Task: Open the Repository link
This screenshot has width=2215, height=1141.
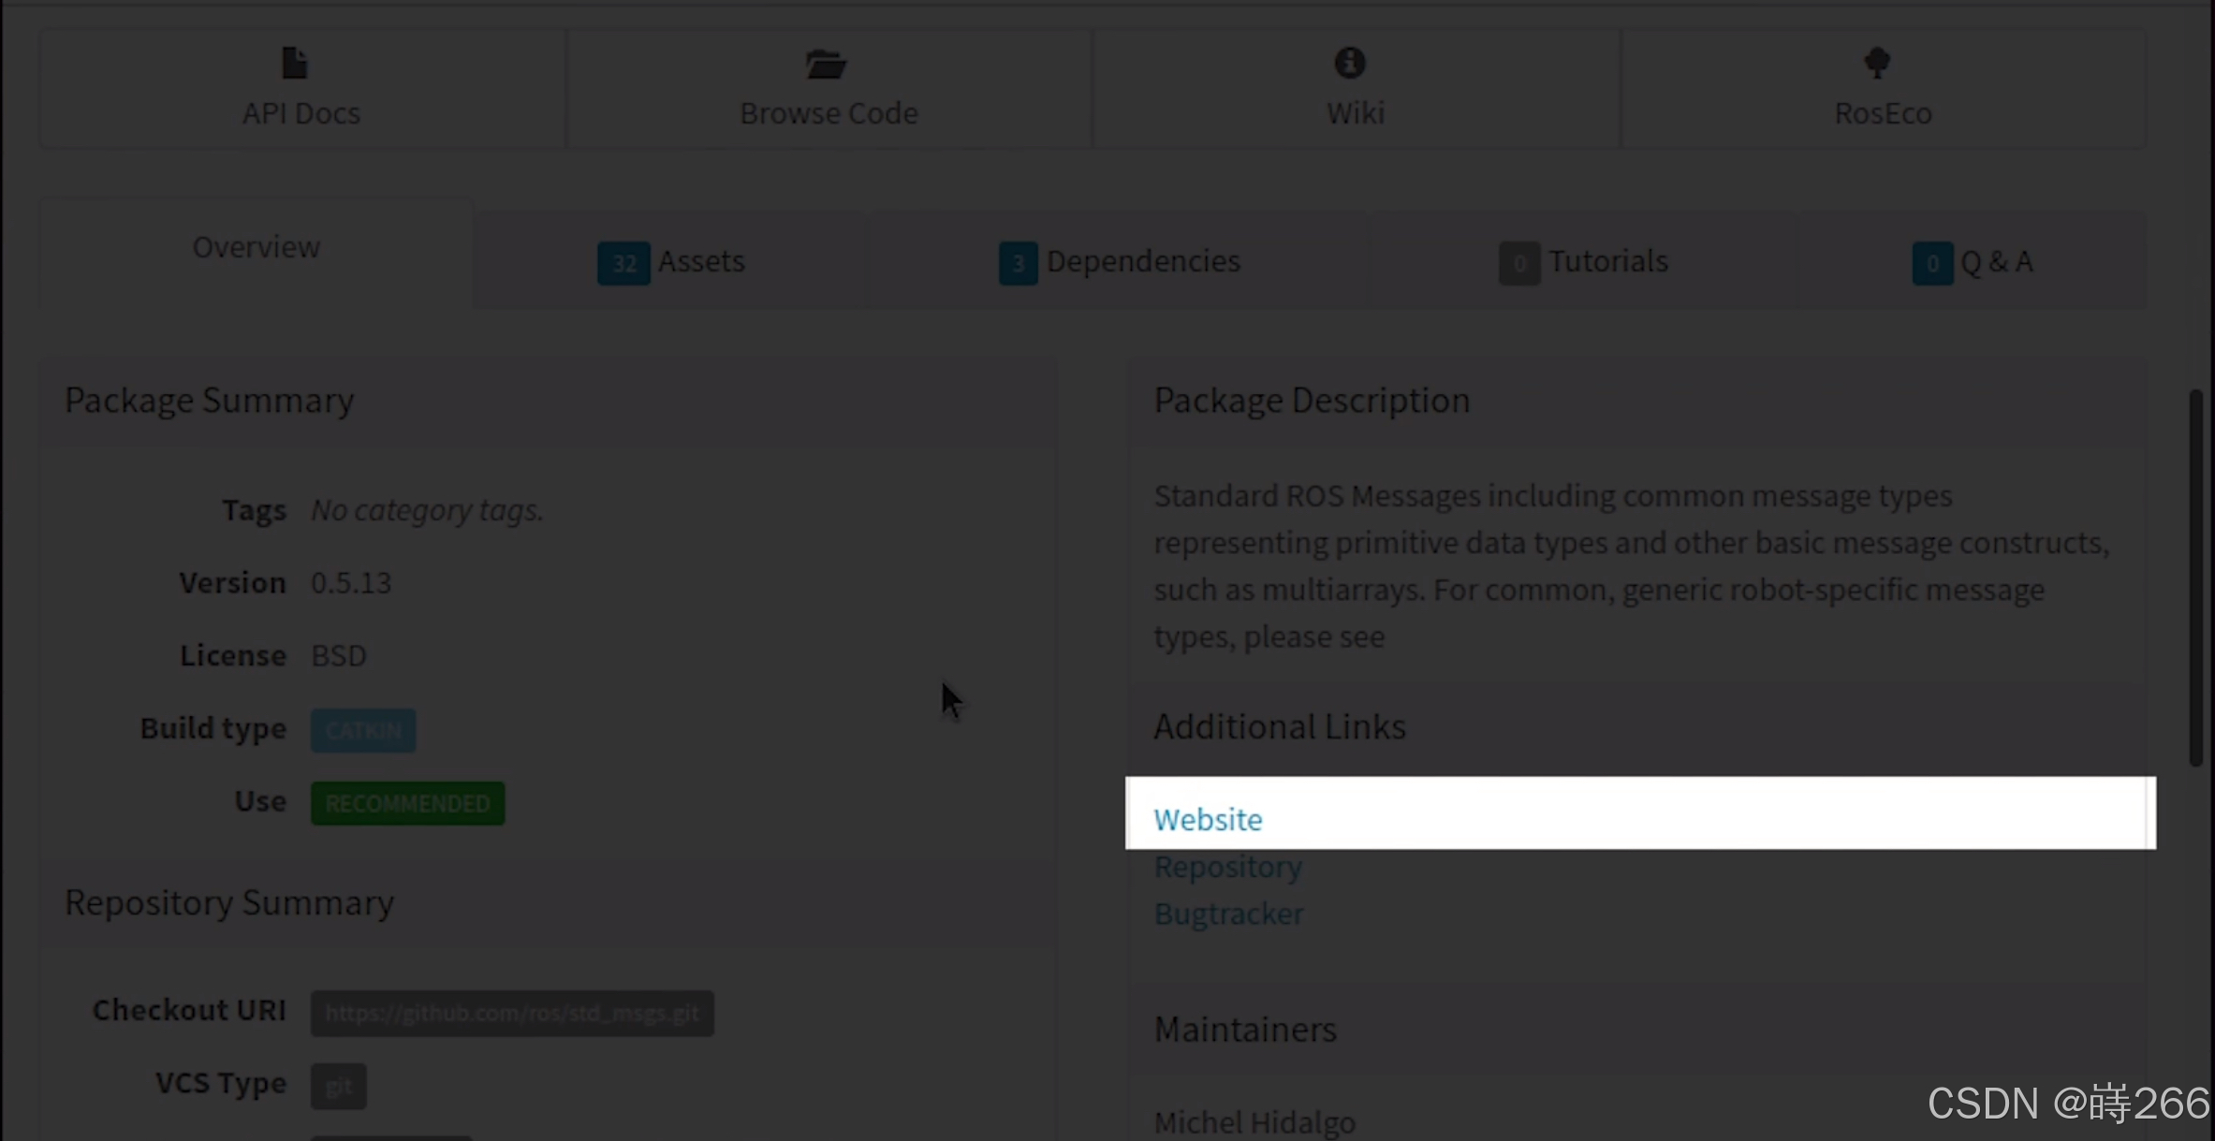Action: (1227, 868)
